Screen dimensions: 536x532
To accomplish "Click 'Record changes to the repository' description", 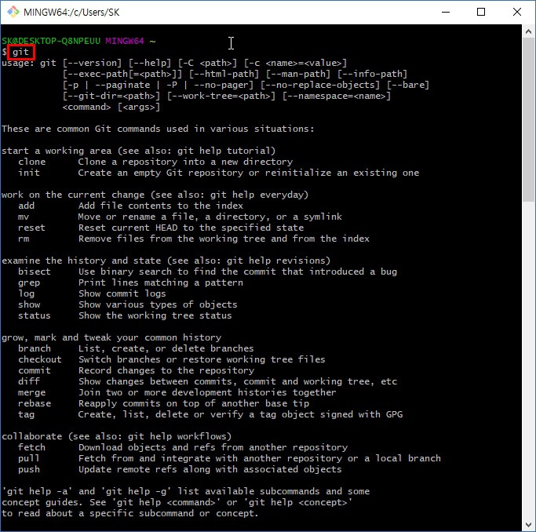I will pos(166,370).
